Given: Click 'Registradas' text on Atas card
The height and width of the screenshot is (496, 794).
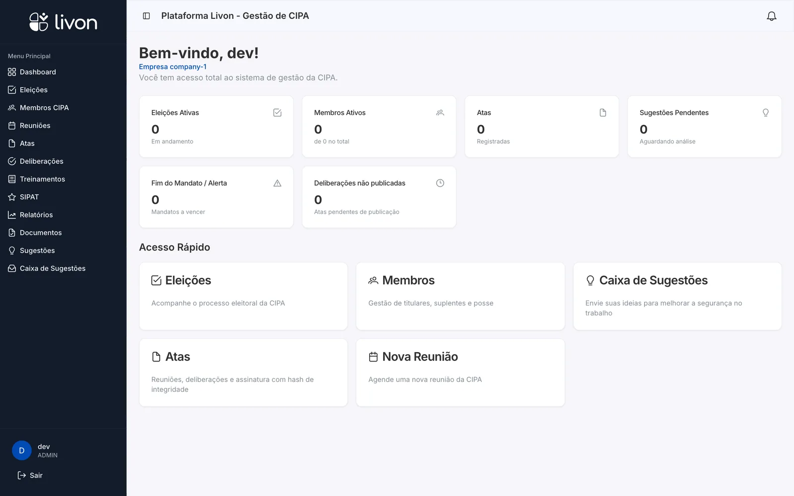Looking at the screenshot, I should (x=493, y=141).
